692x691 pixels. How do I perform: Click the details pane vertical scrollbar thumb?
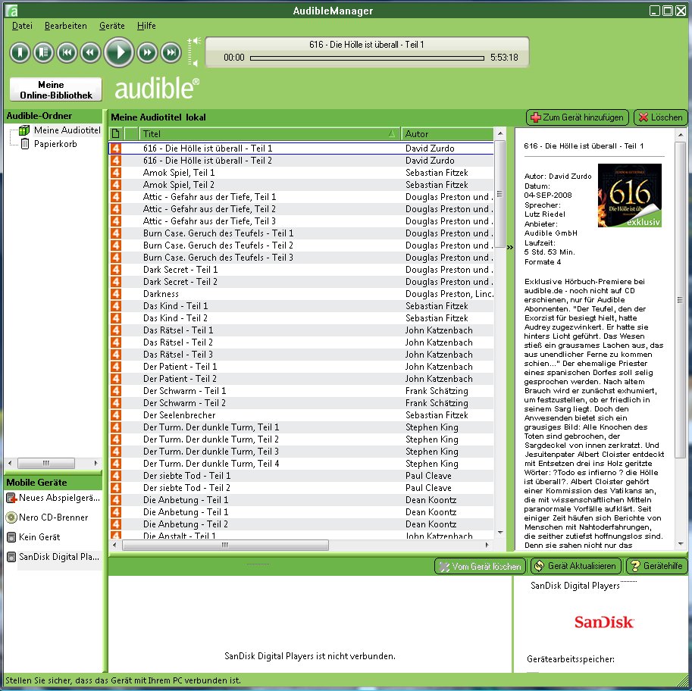coord(680,300)
